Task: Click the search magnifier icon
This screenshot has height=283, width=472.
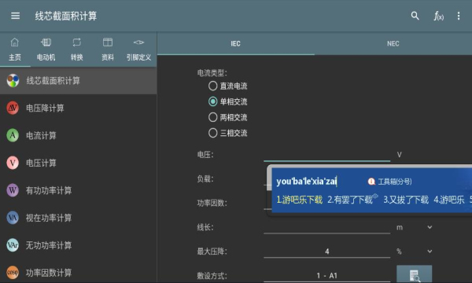Action: coord(415,16)
